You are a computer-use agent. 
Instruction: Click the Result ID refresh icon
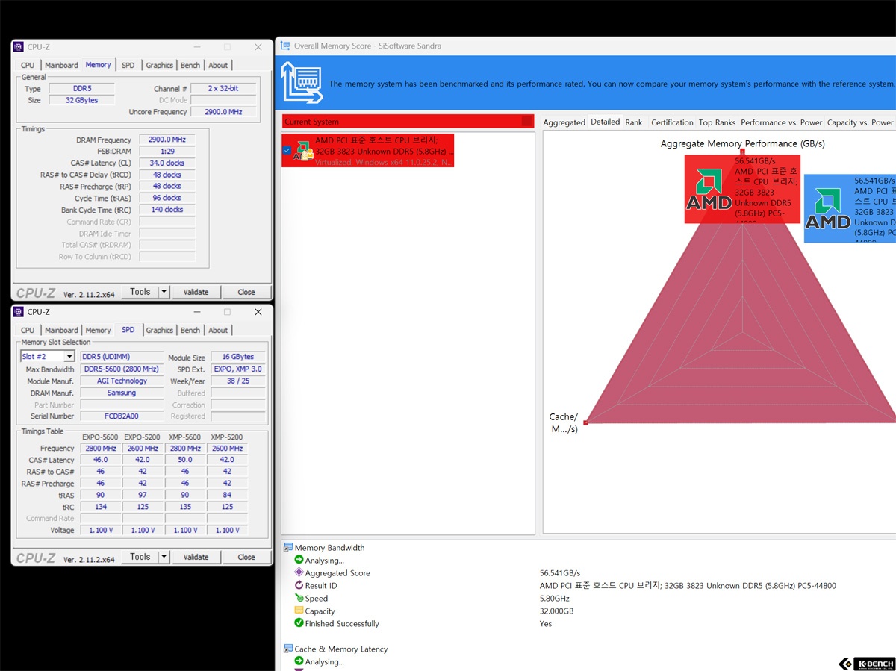coord(299,585)
